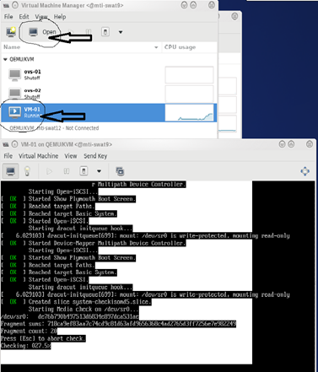This screenshot has height=372, width=318.
Task: Click the ovs-01 CPU usage graph cell
Action: click(x=189, y=75)
